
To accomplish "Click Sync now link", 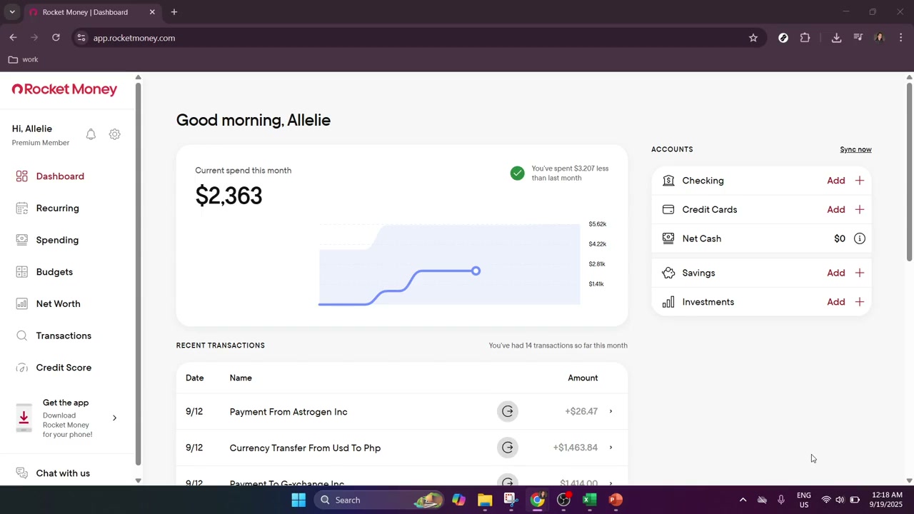I will [x=855, y=149].
